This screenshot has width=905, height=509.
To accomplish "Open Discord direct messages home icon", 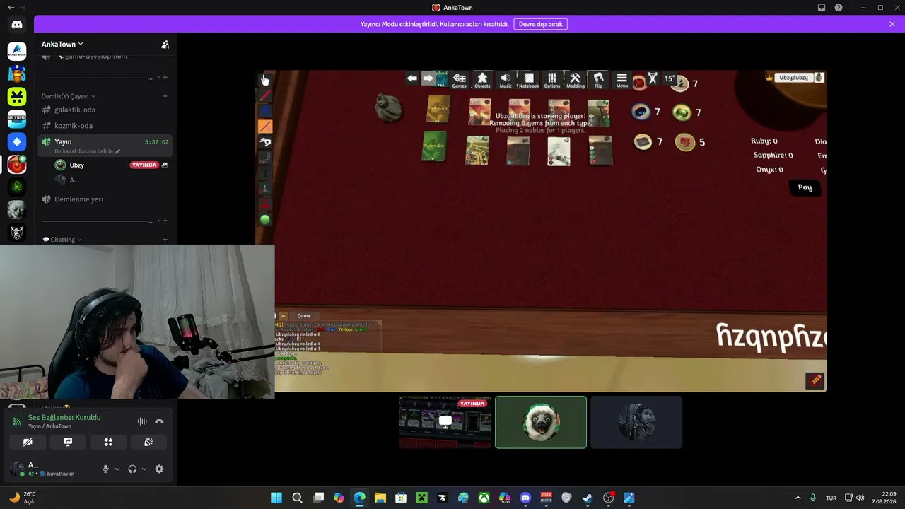I will click(17, 25).
